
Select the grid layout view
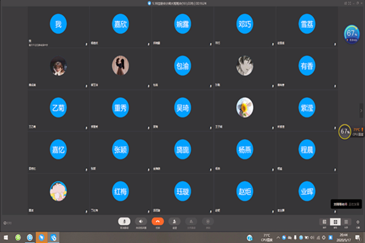point(335,222)
